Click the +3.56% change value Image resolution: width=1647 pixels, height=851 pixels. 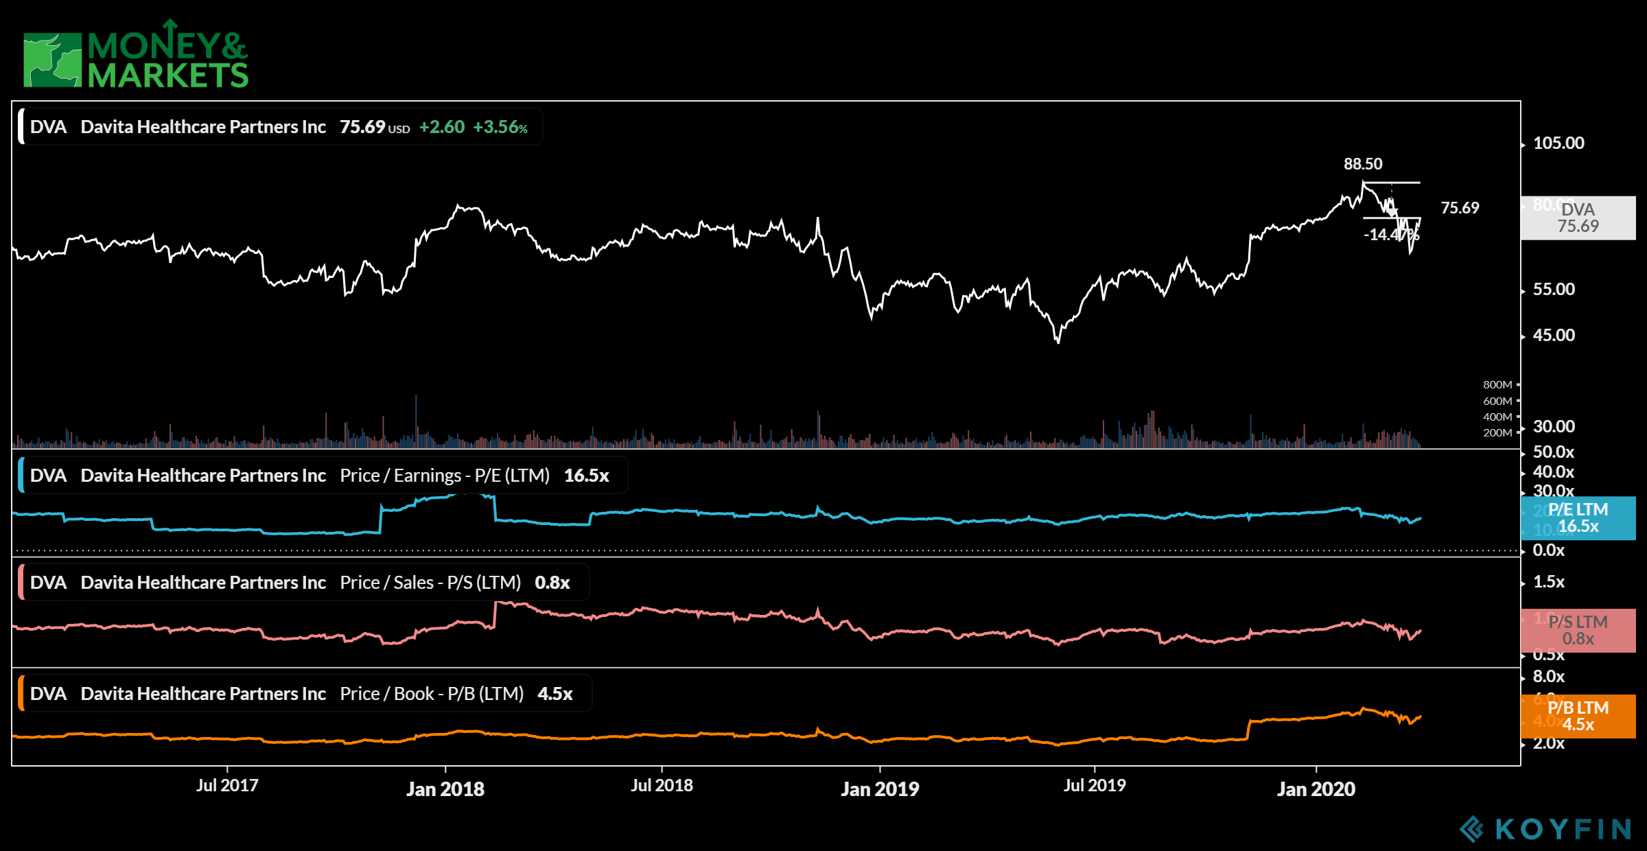point(500,127)
